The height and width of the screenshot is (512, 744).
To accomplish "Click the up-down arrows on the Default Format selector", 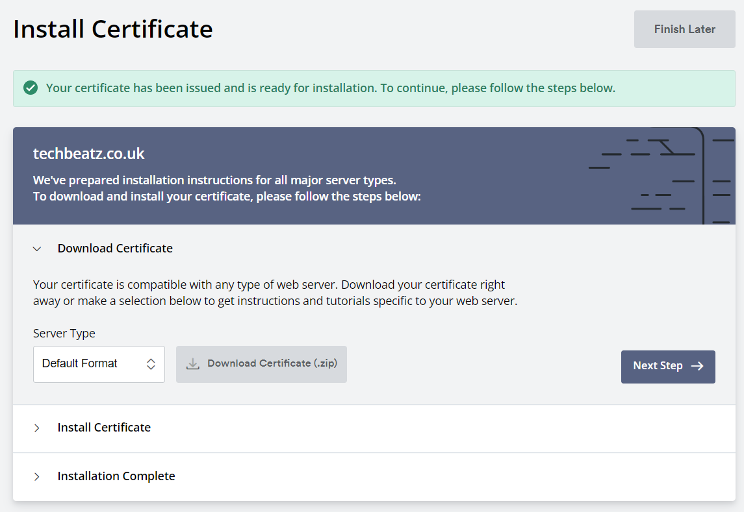I will (x=151, y=364).
